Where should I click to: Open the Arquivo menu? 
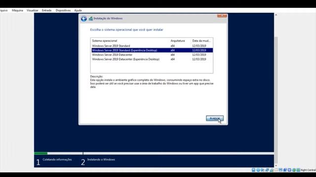point(3,10)
